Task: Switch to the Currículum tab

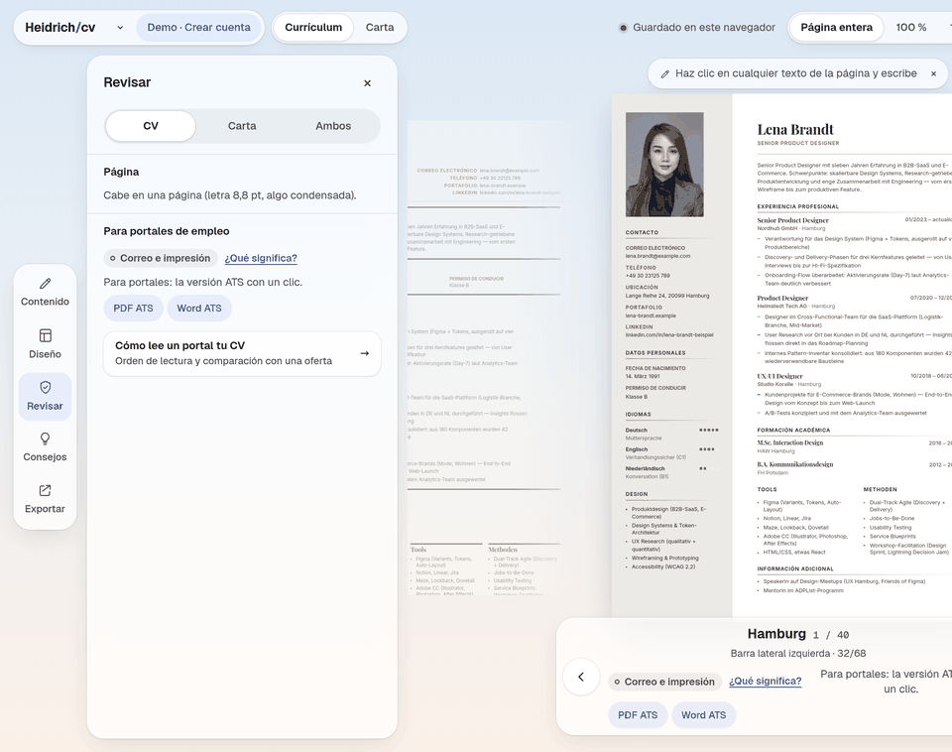Action: (313, 28)
